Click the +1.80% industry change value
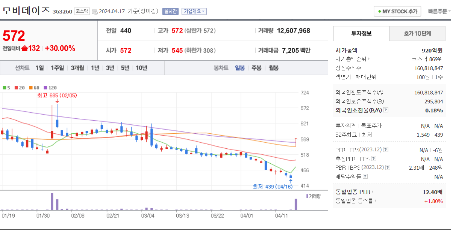453x230 pixels. pos(433,201)
